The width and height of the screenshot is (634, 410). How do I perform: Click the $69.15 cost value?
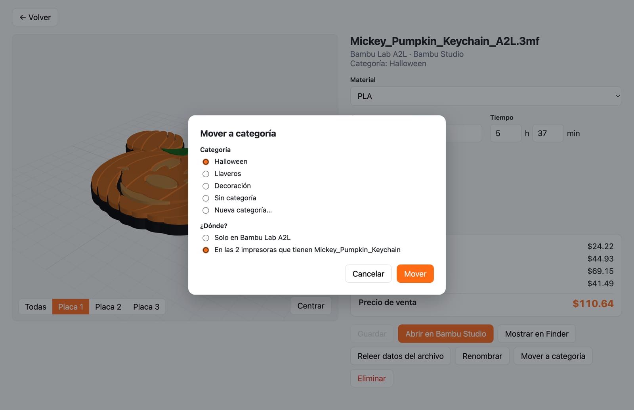click(600, 271)
